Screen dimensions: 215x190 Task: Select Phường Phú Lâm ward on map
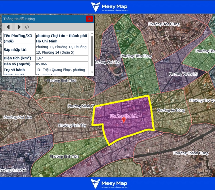(18, 117)
